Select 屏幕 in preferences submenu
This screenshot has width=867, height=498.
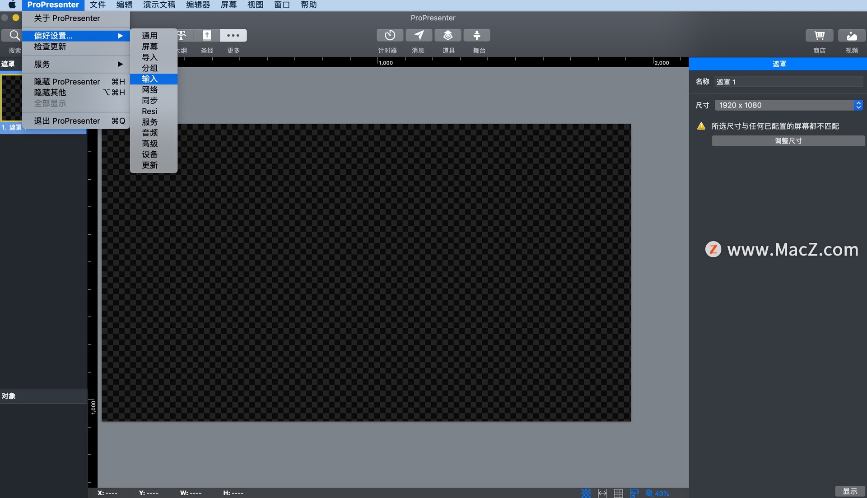(x=154, y=47)
